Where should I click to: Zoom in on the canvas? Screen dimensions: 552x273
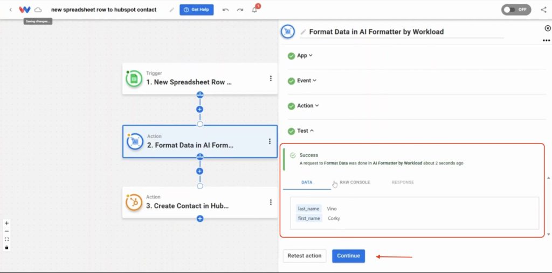pyautogui.click(x=6, y=223)
